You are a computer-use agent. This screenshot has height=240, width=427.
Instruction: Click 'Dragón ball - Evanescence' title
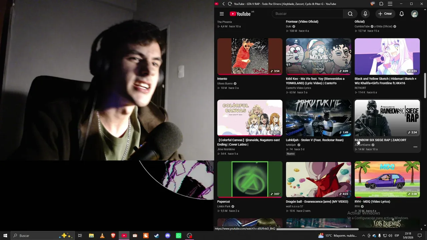click(x=317, y=202)
